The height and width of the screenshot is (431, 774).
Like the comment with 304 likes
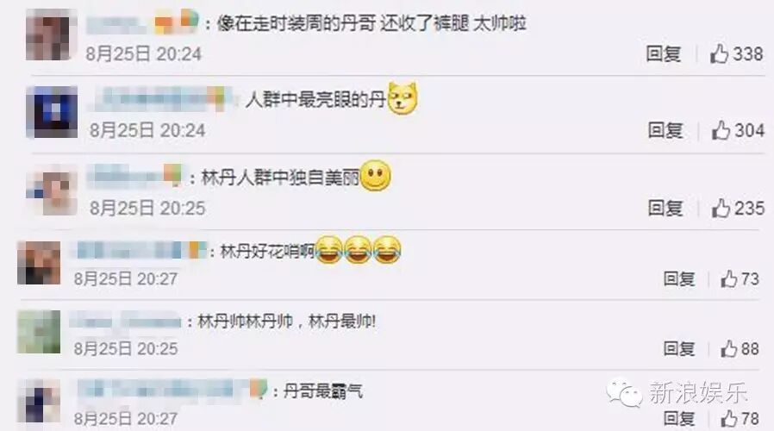point(721,130)
